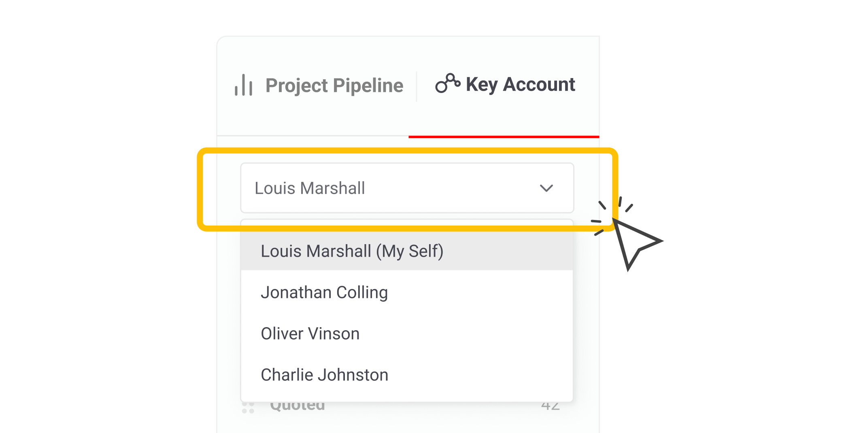Click the Project Pipeline bar chart icon

[x=244, y=85]
